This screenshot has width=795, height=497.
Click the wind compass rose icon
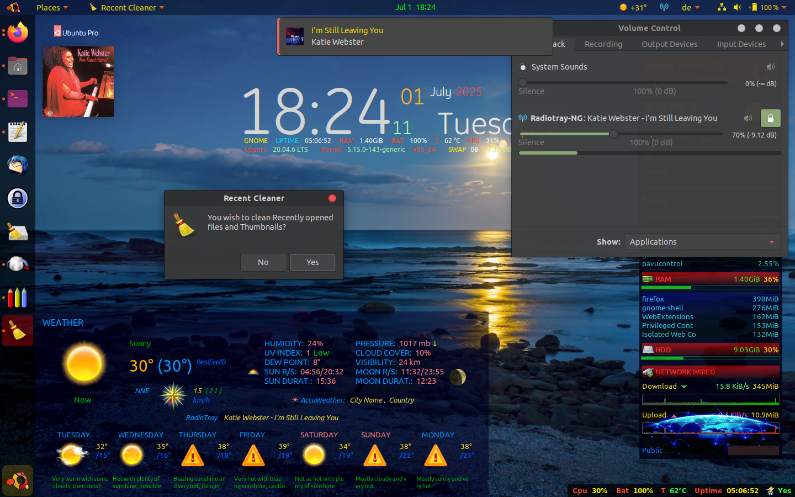(x=173, y=395)
